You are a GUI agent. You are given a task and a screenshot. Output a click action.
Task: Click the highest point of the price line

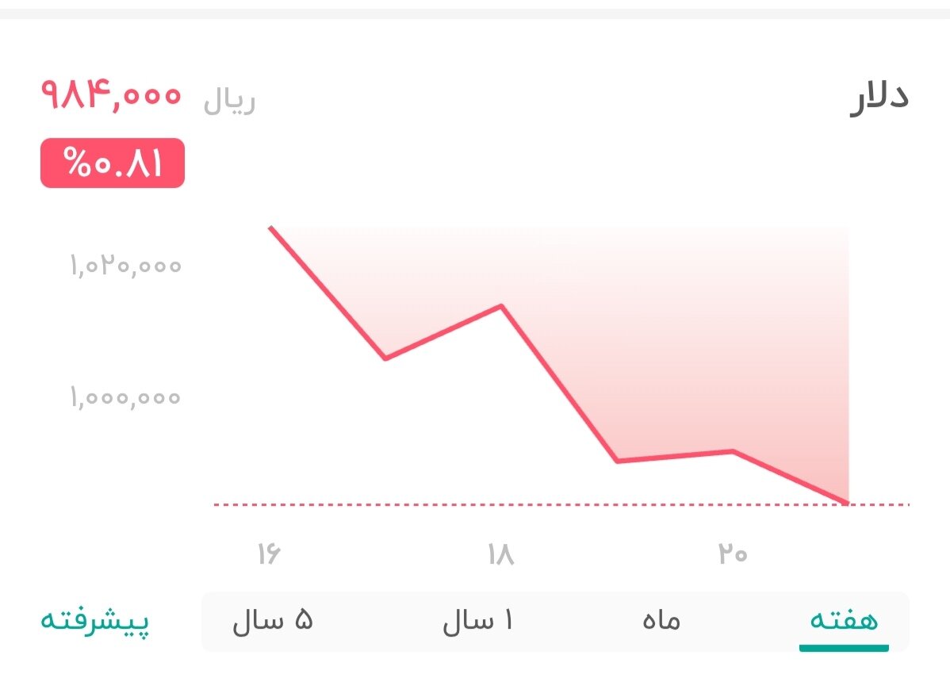pyautogui.click(x=270, y=227)
